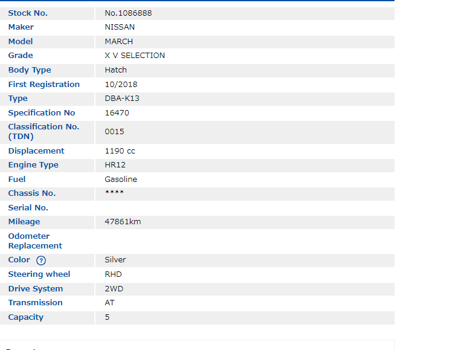This screenshot has width=461, height=350.
Task: Click the Silver color value
Action: point(115,260)
